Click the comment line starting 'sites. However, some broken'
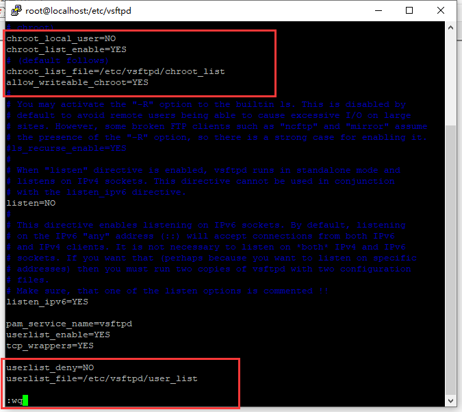The image size is (462, 412). pos(217,126)
